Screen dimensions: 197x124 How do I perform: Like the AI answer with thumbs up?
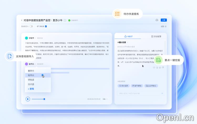click(x=160, y=68)
